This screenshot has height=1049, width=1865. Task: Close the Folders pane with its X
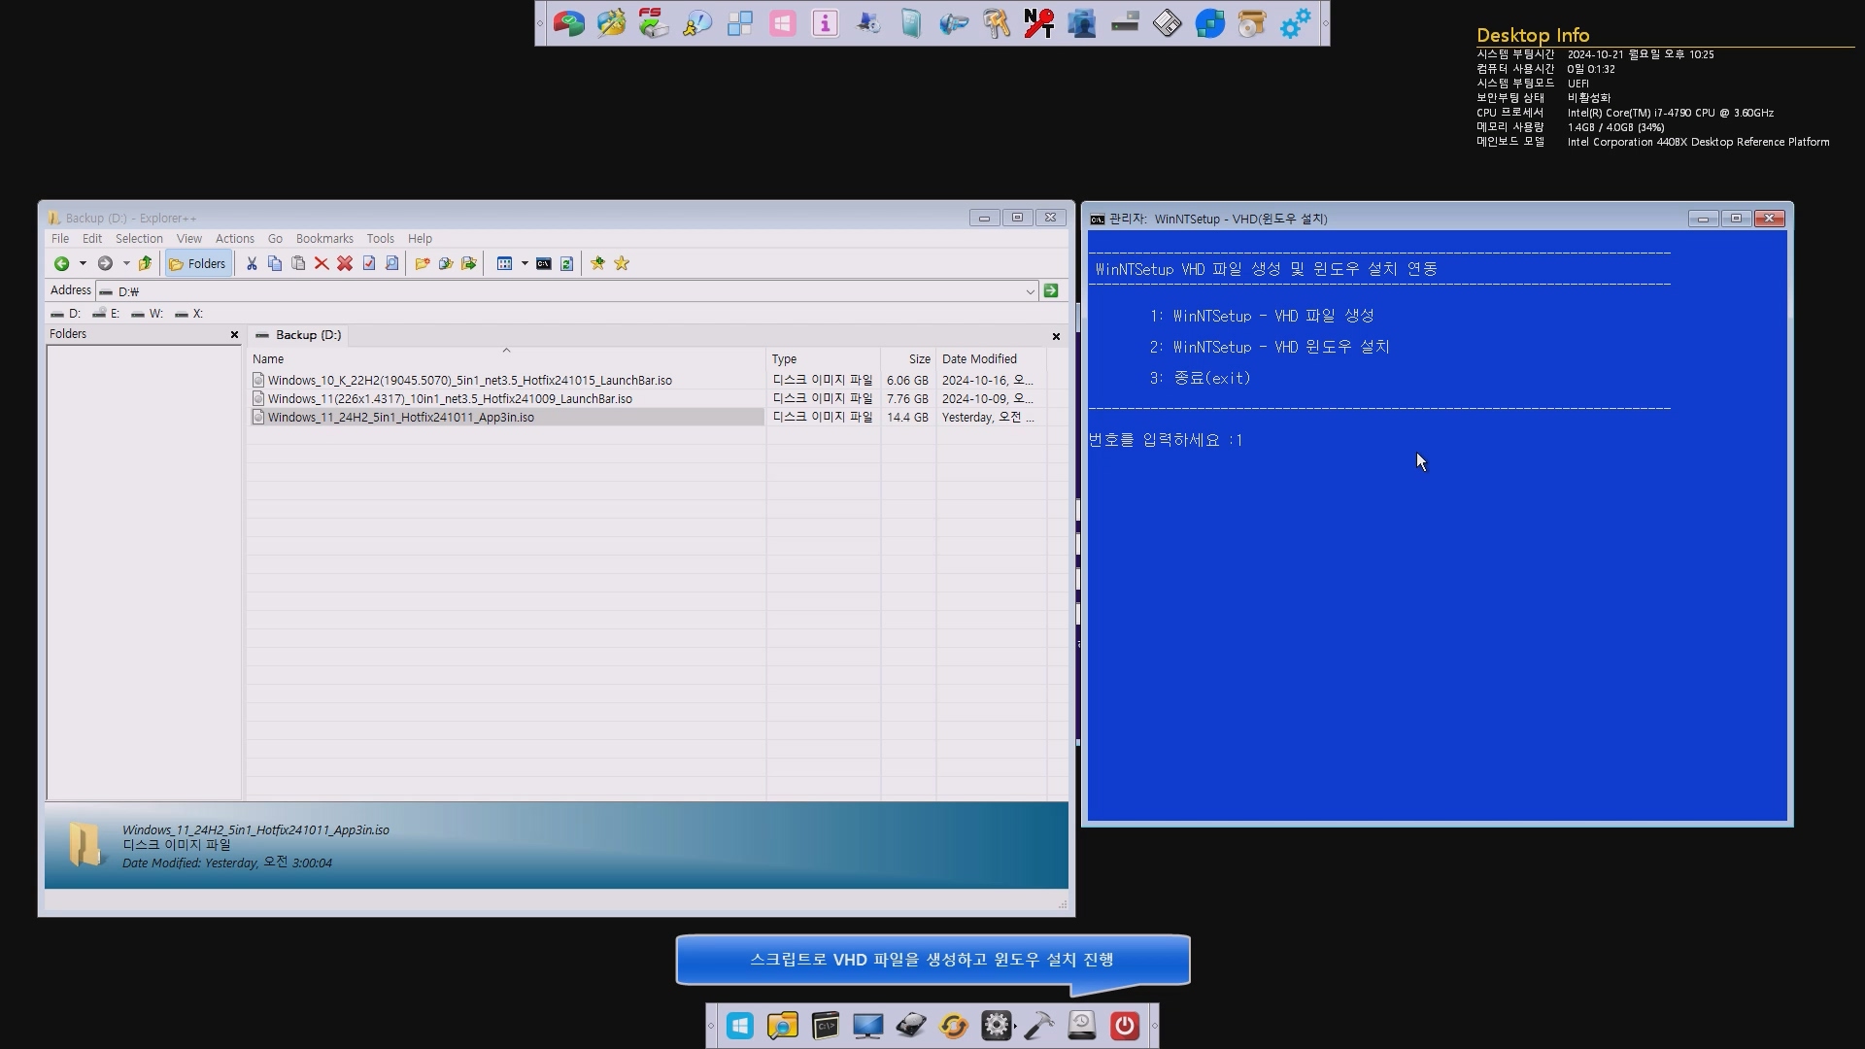(x=234, y=334)
